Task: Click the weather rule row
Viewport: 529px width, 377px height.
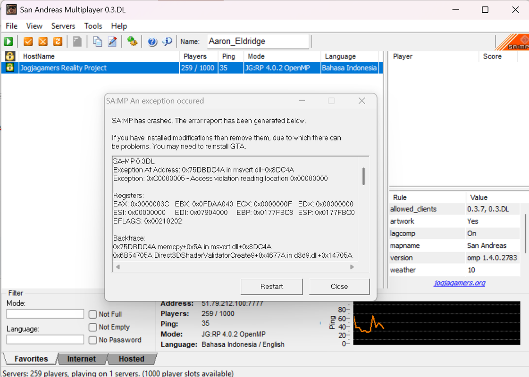Action: pos(454,270)
